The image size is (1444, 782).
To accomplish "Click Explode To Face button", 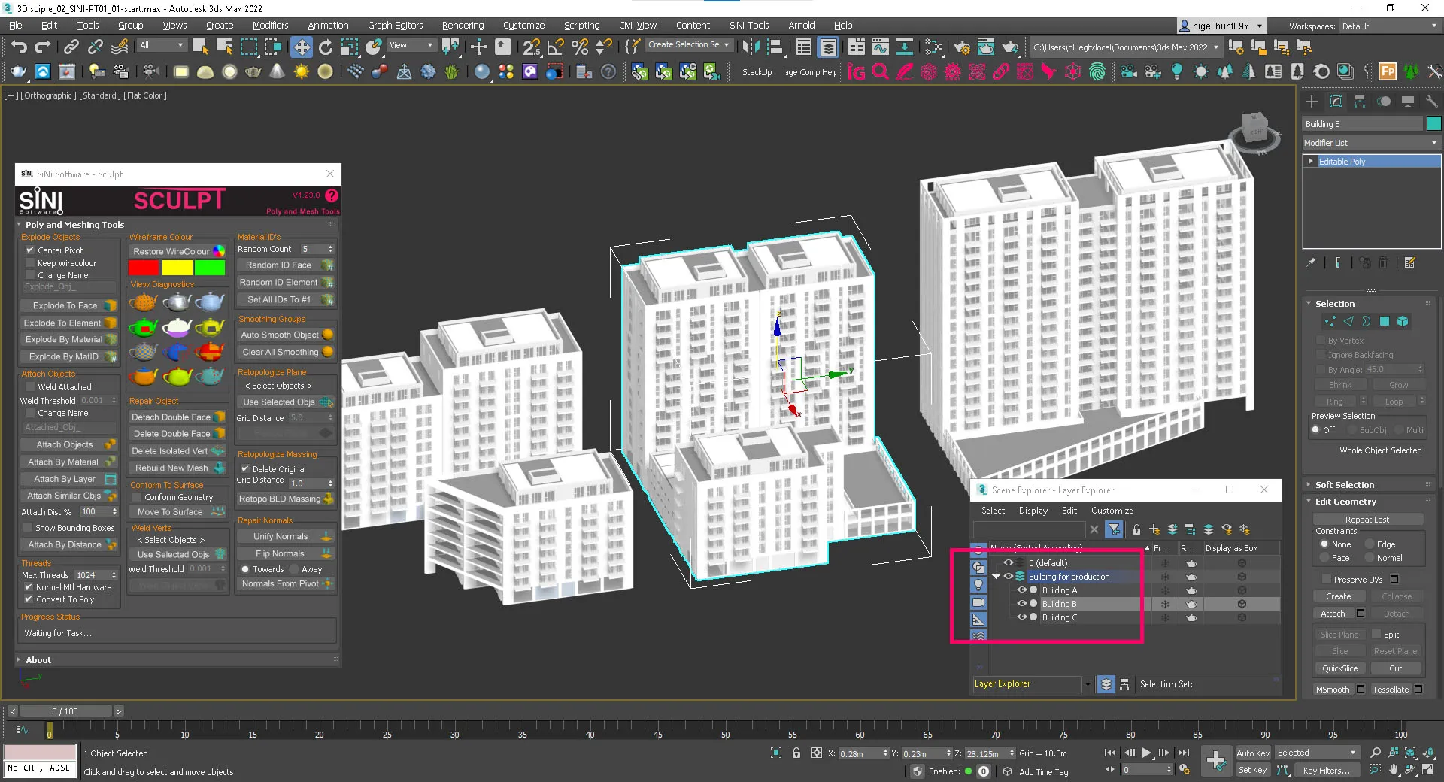I will click(68, 305).
